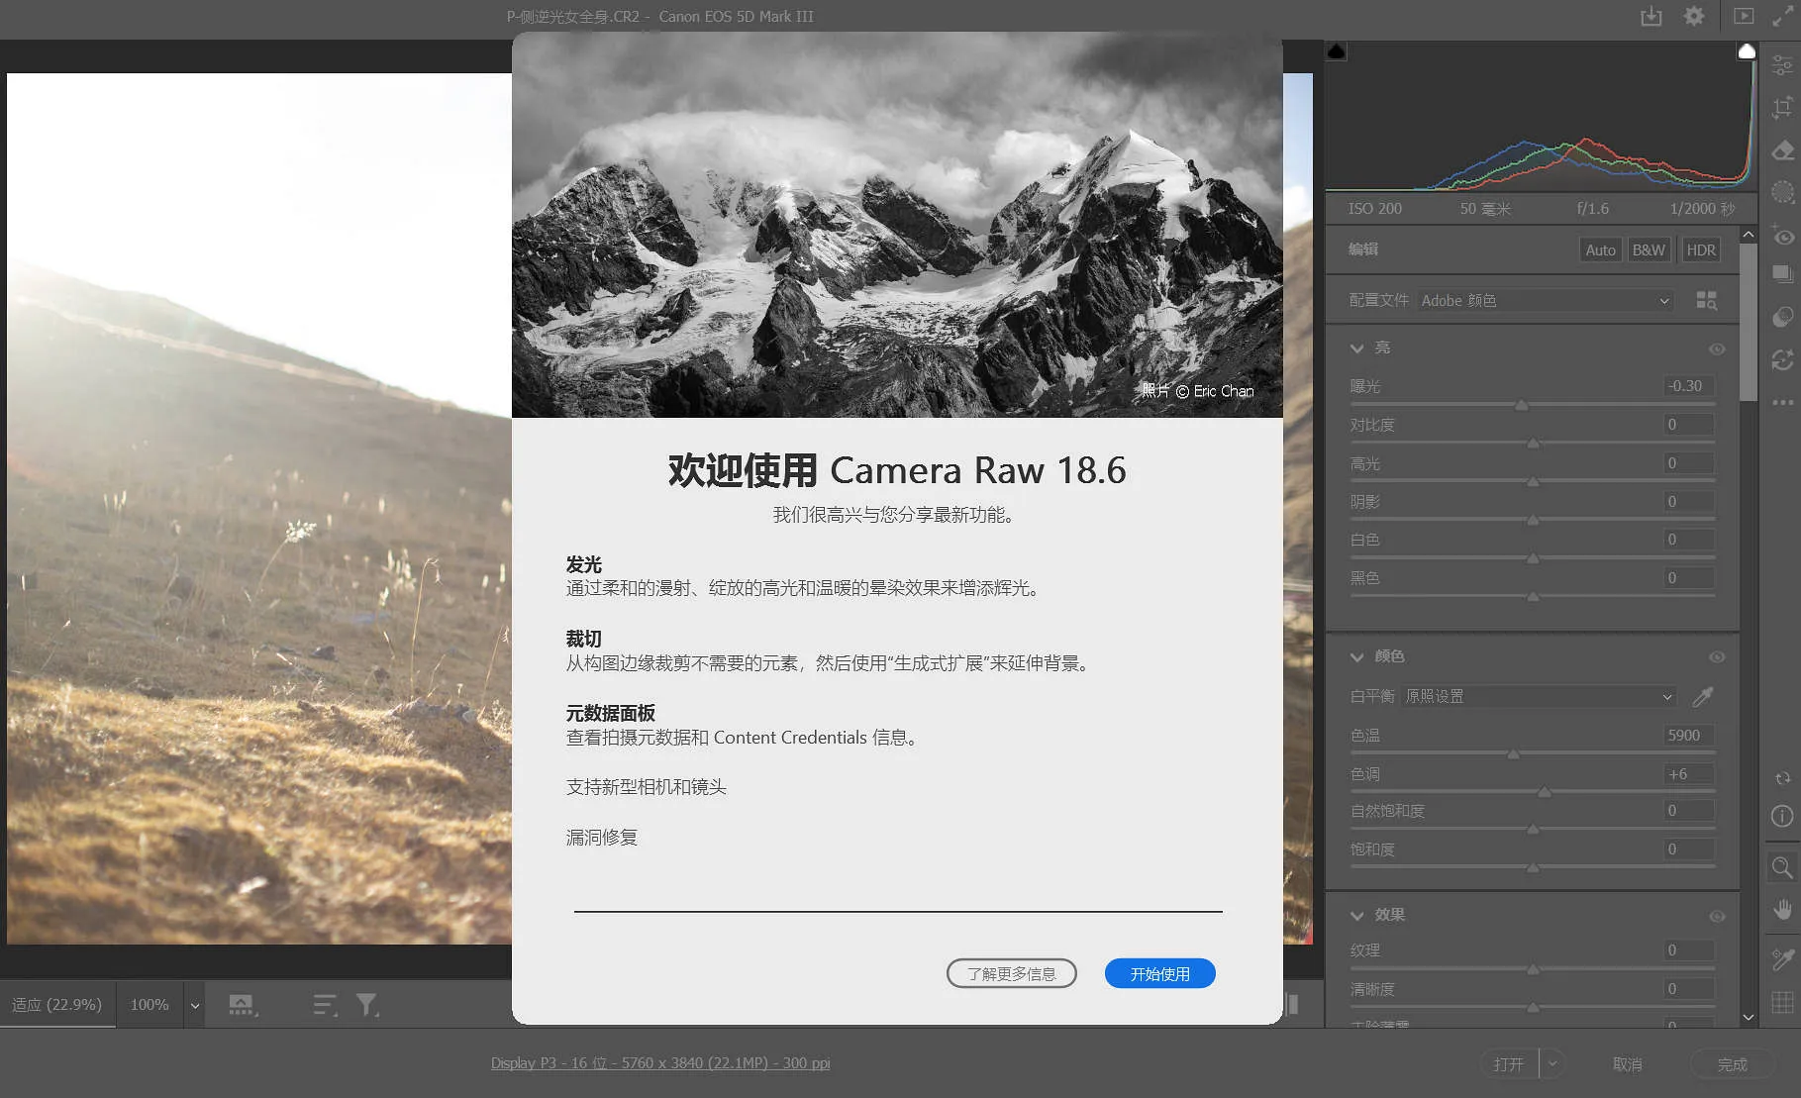The width and height of the screenshot is (1801, 1098).
Task: Toggle the HDR editing button
Action: point(1701,250)
